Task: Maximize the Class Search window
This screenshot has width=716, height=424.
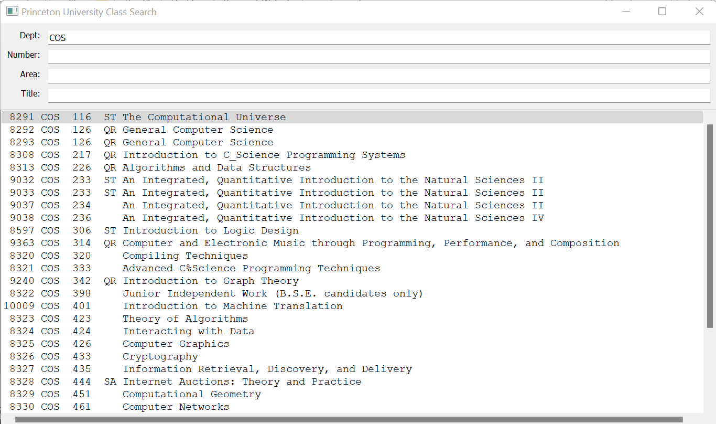Action: pos(663,12)
